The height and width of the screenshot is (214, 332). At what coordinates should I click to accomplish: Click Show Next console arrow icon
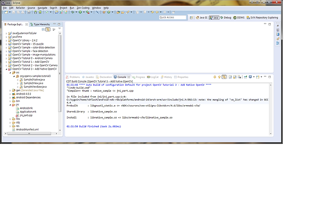(x=215, y=77)
